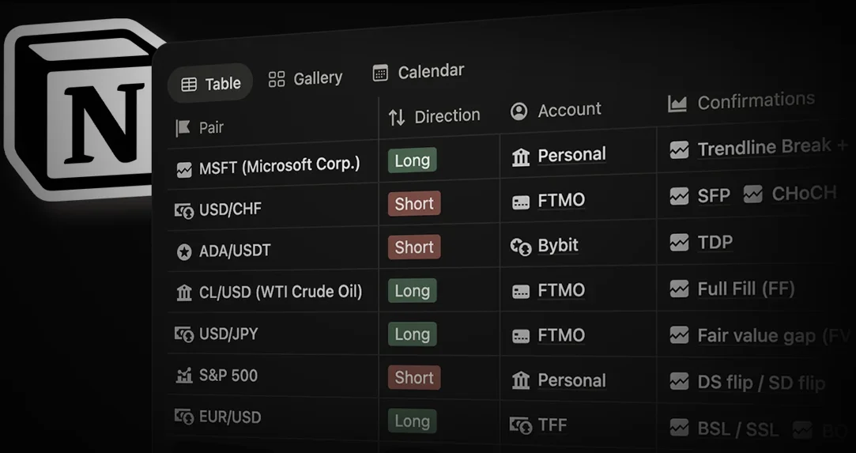Open the FTMO account link in CL/USD row
The image size is (856, 453).
click(x=561, y=290)
